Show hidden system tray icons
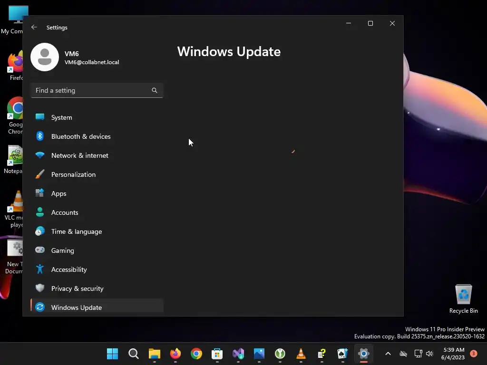The image size is (487, 365). pyautogui.click(x=388, y=354)
